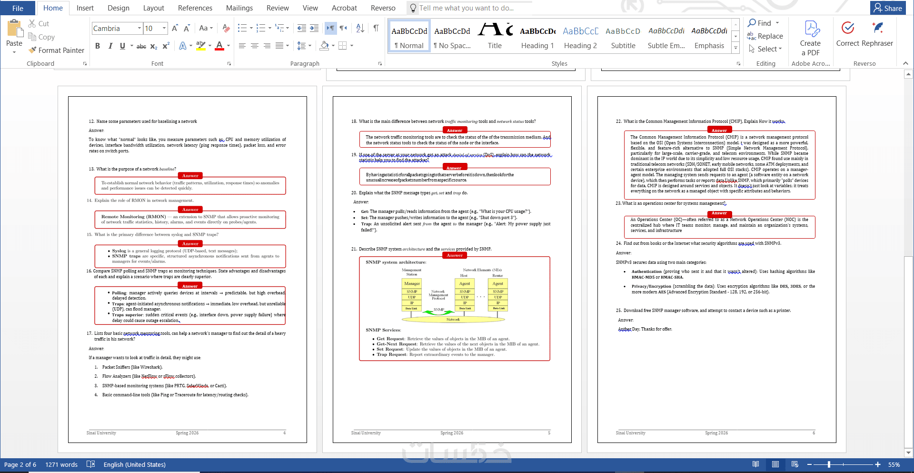Open the Paragraph settings dialog launcher
The height and width of the screenshot is (473, 914).
pos(380,63)
